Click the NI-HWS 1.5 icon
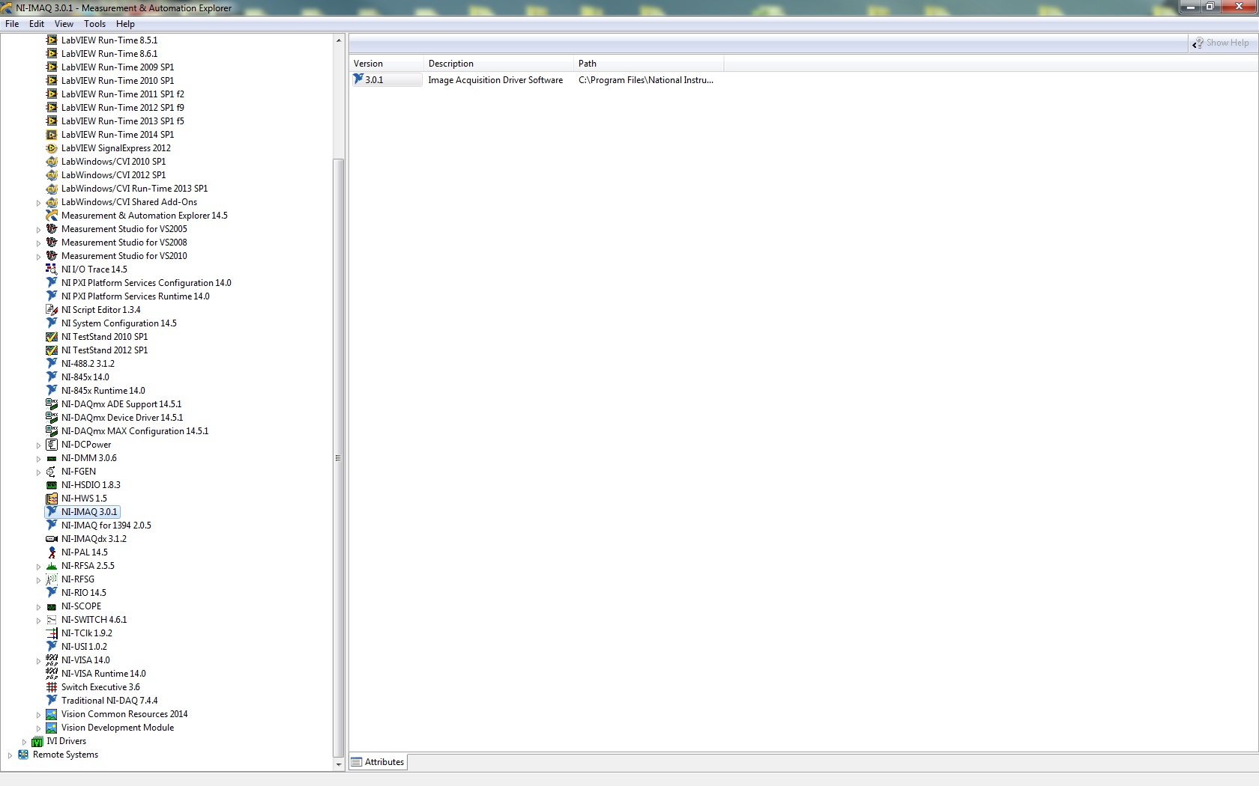Viewport: 1259px width, 786px height. (52, 499)
